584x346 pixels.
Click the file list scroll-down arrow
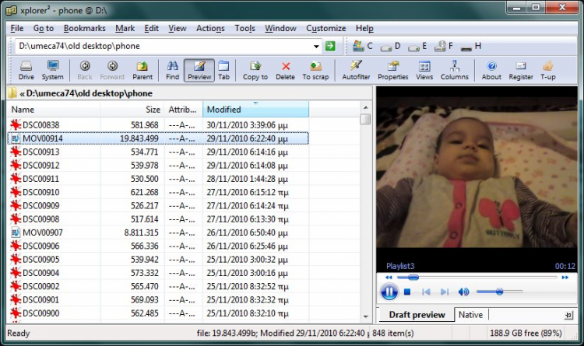(366, 316)
